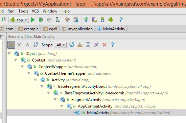Open AVD Manager icon
The image size is (186, 123).
(x=94, y=20)
